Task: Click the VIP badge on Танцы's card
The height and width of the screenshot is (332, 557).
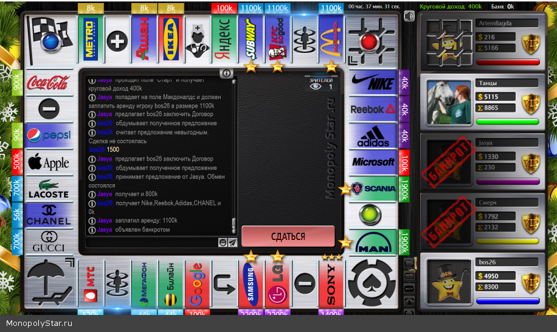Action: (531, 103)
